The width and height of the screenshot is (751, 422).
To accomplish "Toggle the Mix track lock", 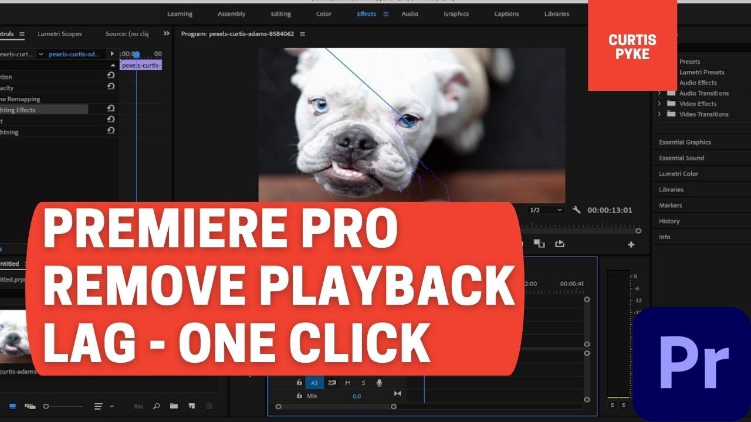I will (299, 396).
